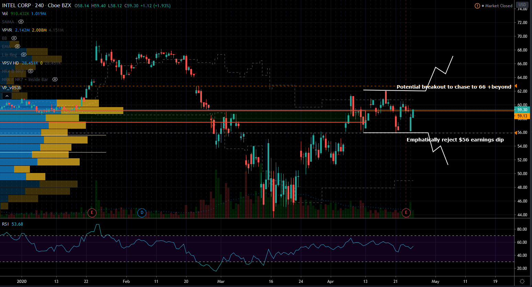The height and width of the screenshot is (287, 532).
Task: Click the dividend D marker
Action: point(142,213)
